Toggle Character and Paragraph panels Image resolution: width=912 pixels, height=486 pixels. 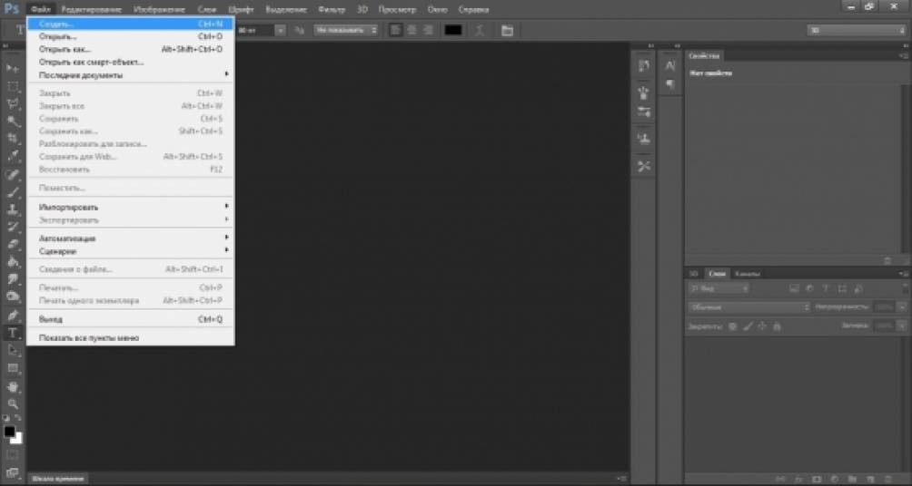click(507, 30)
